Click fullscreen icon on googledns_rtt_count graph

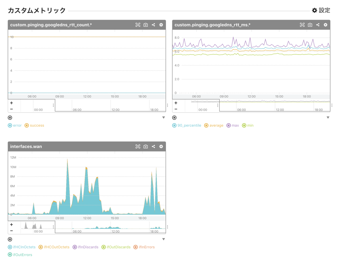[138, 25]
